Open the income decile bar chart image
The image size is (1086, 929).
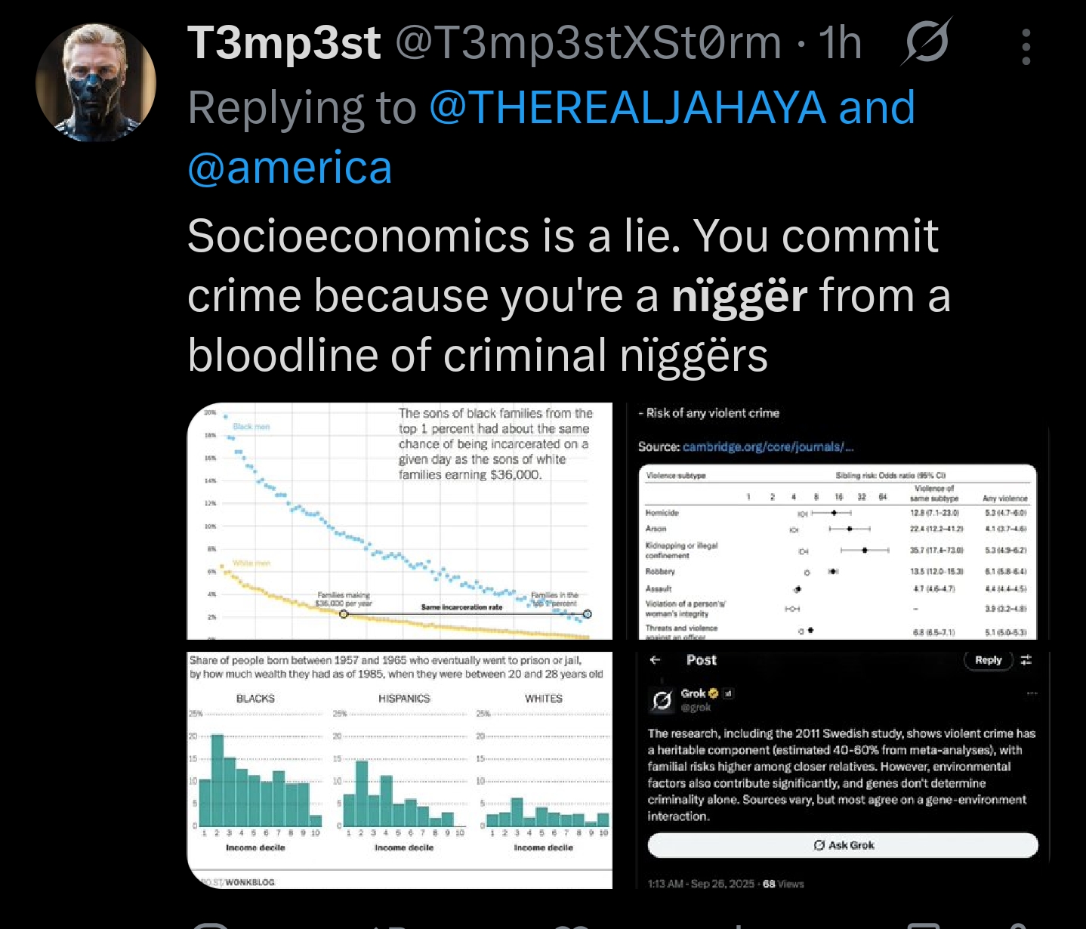(400, 770)
